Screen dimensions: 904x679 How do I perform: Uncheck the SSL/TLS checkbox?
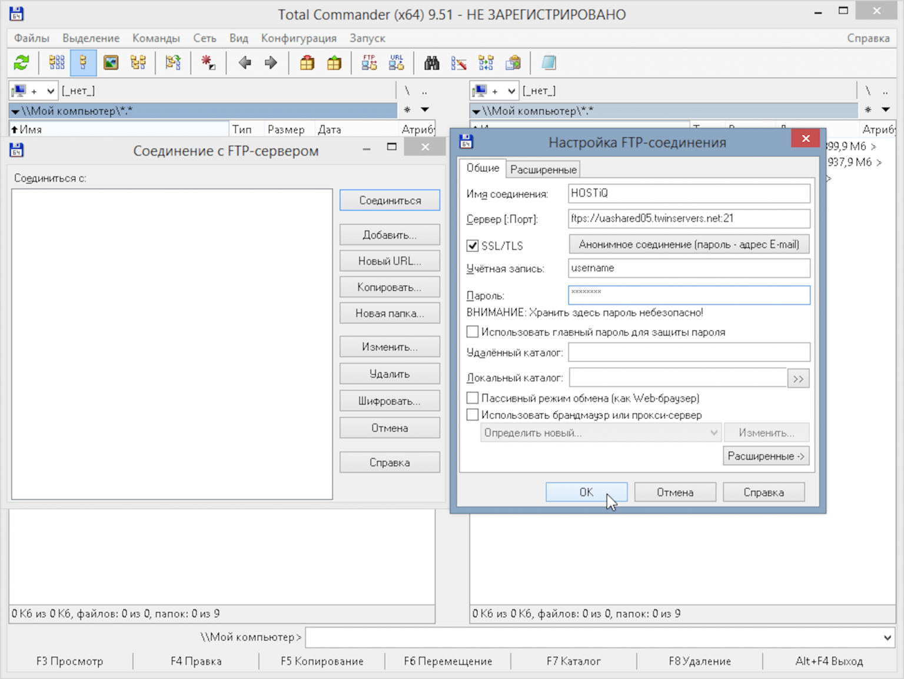pos(473,246)
